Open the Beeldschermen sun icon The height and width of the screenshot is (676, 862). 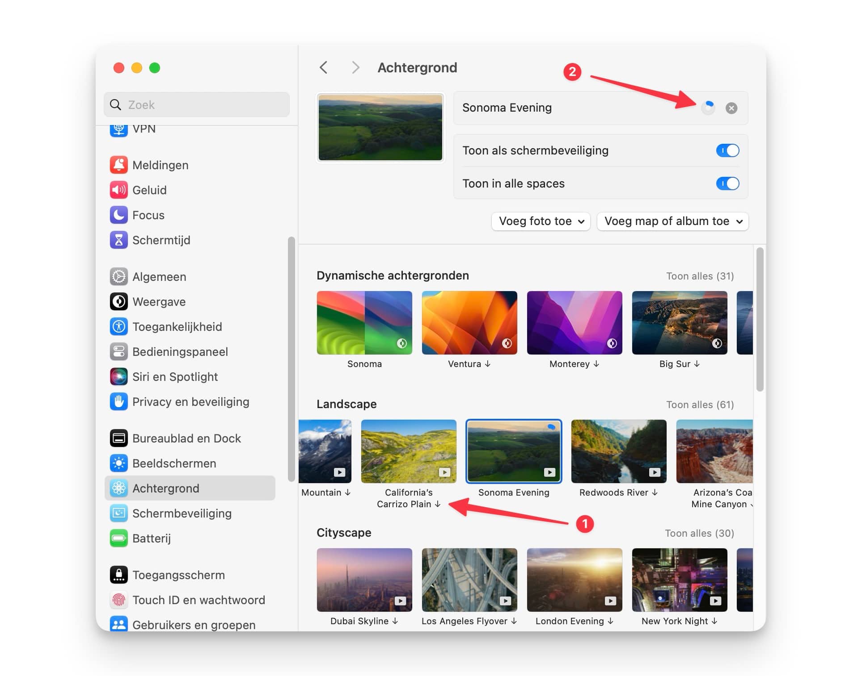click(118, 463)
